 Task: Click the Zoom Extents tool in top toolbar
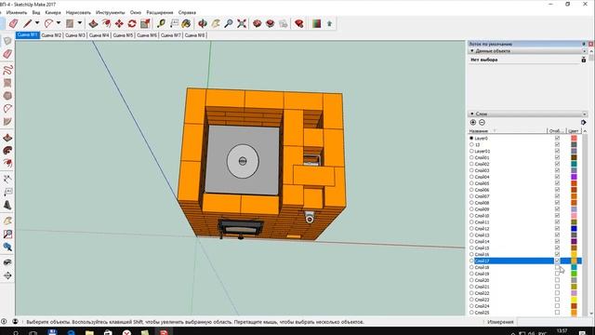(242, 23)
